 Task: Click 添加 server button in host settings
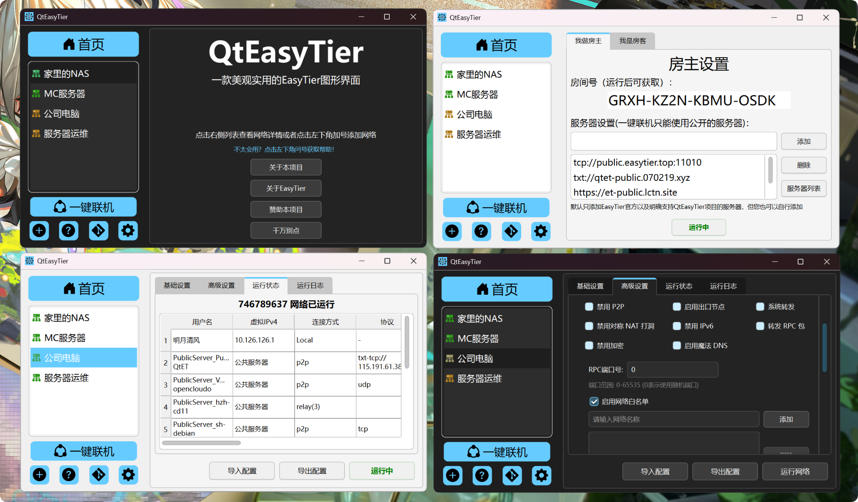[x=803, y=141]
